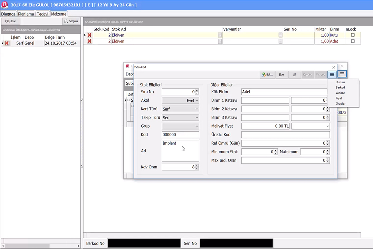Remove the Eldiven Kutu row with red X
The height and width of the screenshot is (249, 373).
[89, 35]
